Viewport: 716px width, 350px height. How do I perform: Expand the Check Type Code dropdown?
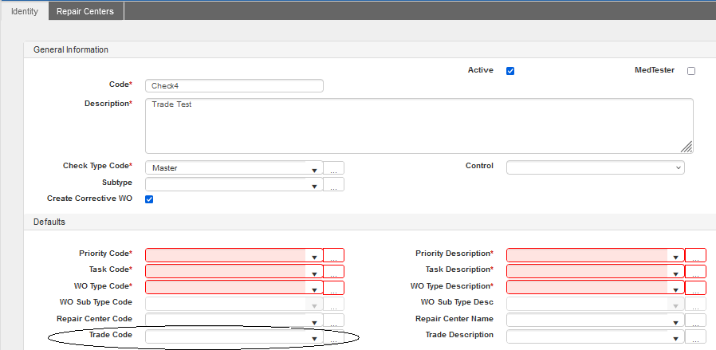pos(314,169)
